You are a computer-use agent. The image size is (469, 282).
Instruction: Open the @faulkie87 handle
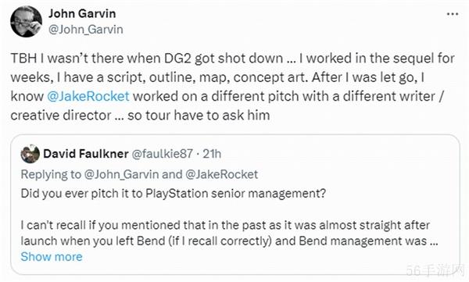[162, 154]
